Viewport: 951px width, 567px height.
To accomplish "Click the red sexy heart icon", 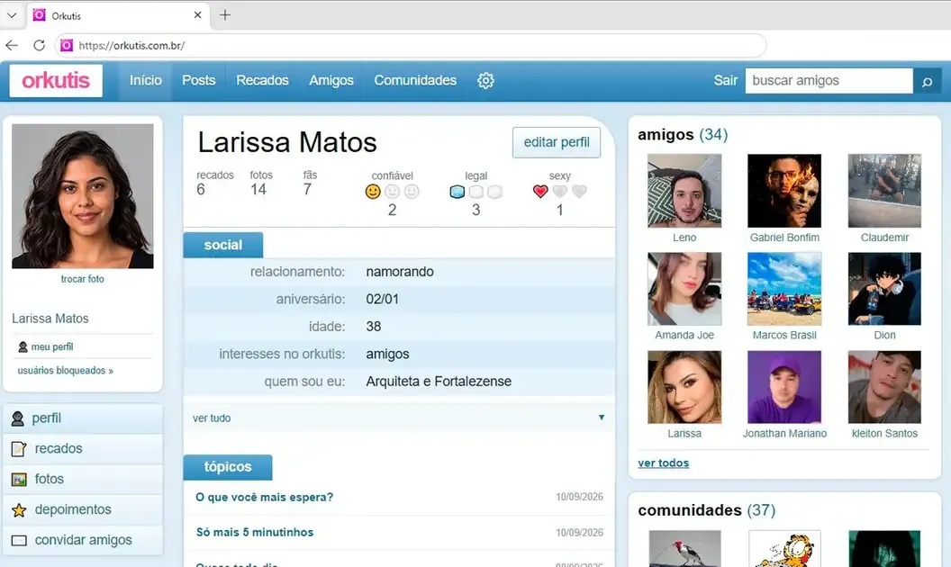I will (x=540, y=192).
